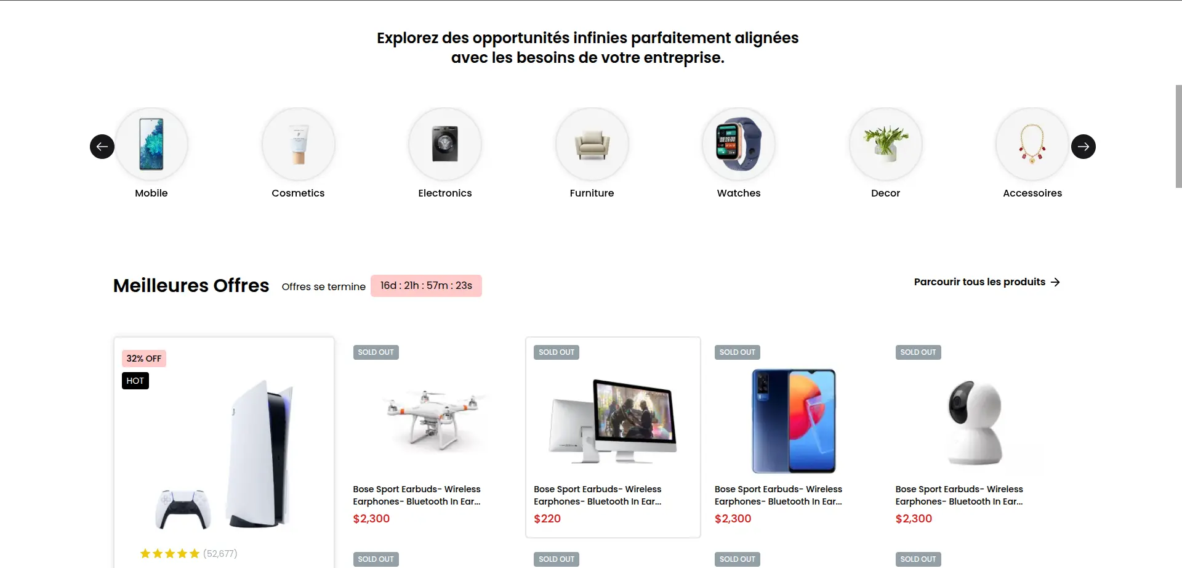Open the iMac computer product image
The width and height of the screenshot is (1182, 568).
pyautogui.click(x=613, y=422)
